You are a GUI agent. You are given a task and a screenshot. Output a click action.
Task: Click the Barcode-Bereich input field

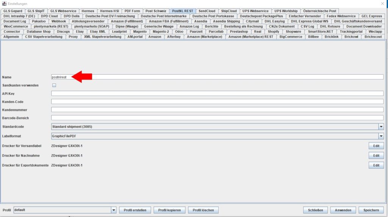pyautogui.click(x=217, y=118)
